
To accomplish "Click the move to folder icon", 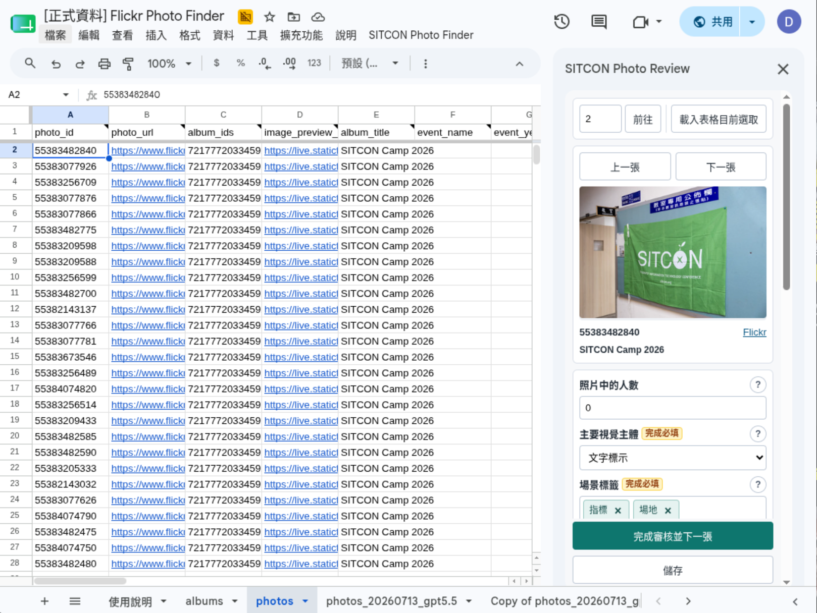I will click(294, 17).
